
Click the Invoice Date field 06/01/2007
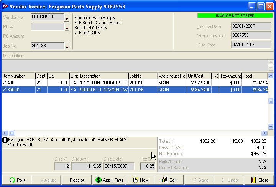tap(251, 26)
